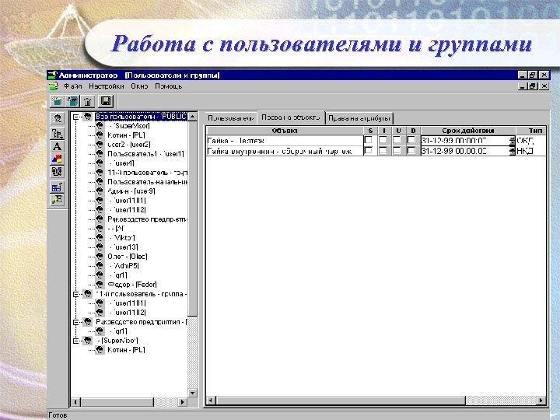Click the Тип column header
This screenshot has height=420, width=560.
[531, 131]
